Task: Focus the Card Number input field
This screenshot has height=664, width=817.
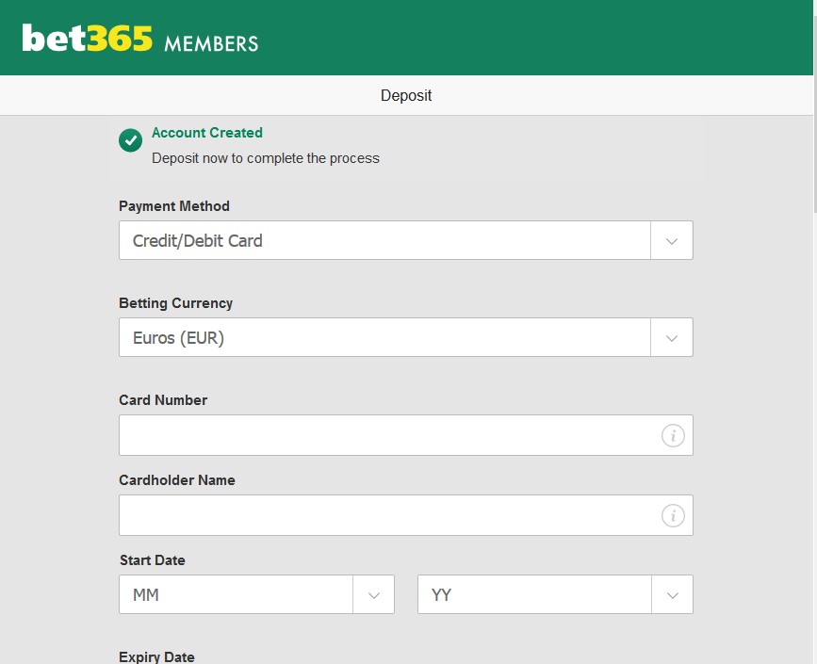Action: [388, 435]
